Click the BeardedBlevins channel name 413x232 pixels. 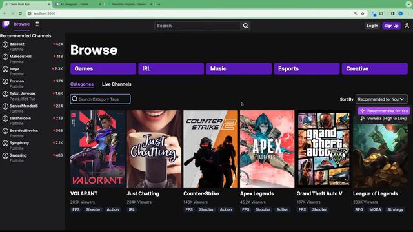point(24,130)
